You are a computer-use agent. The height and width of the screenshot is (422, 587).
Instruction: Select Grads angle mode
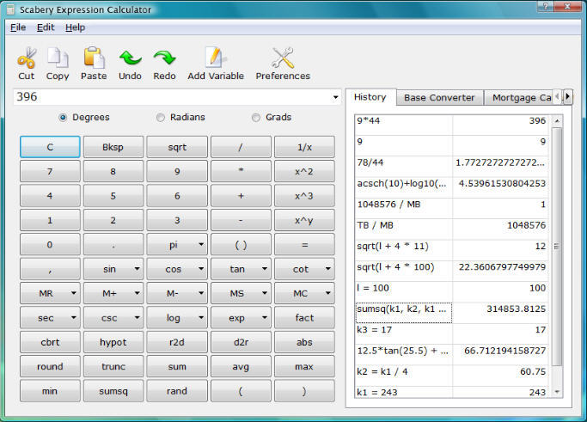(x=272, y=117)
